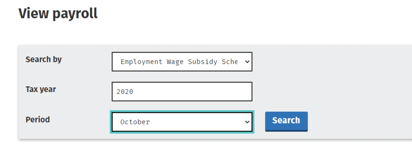Click the View payroll heading

(x=58, y=14)
